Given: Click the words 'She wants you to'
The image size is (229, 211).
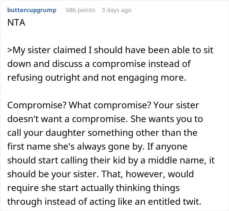Looking at the screenshot, I should point(167,119).
